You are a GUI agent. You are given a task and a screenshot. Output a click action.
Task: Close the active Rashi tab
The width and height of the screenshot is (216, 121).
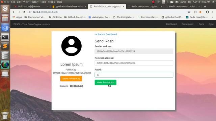[124, 6]
